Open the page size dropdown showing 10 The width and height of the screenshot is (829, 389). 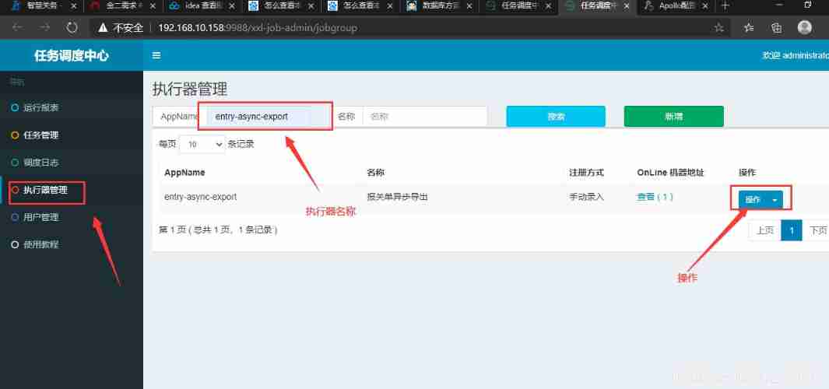click(202, 144)
